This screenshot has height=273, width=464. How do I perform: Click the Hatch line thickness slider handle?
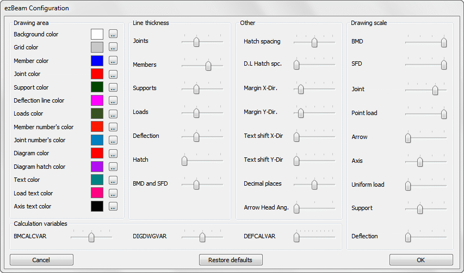tap(184, 161)
